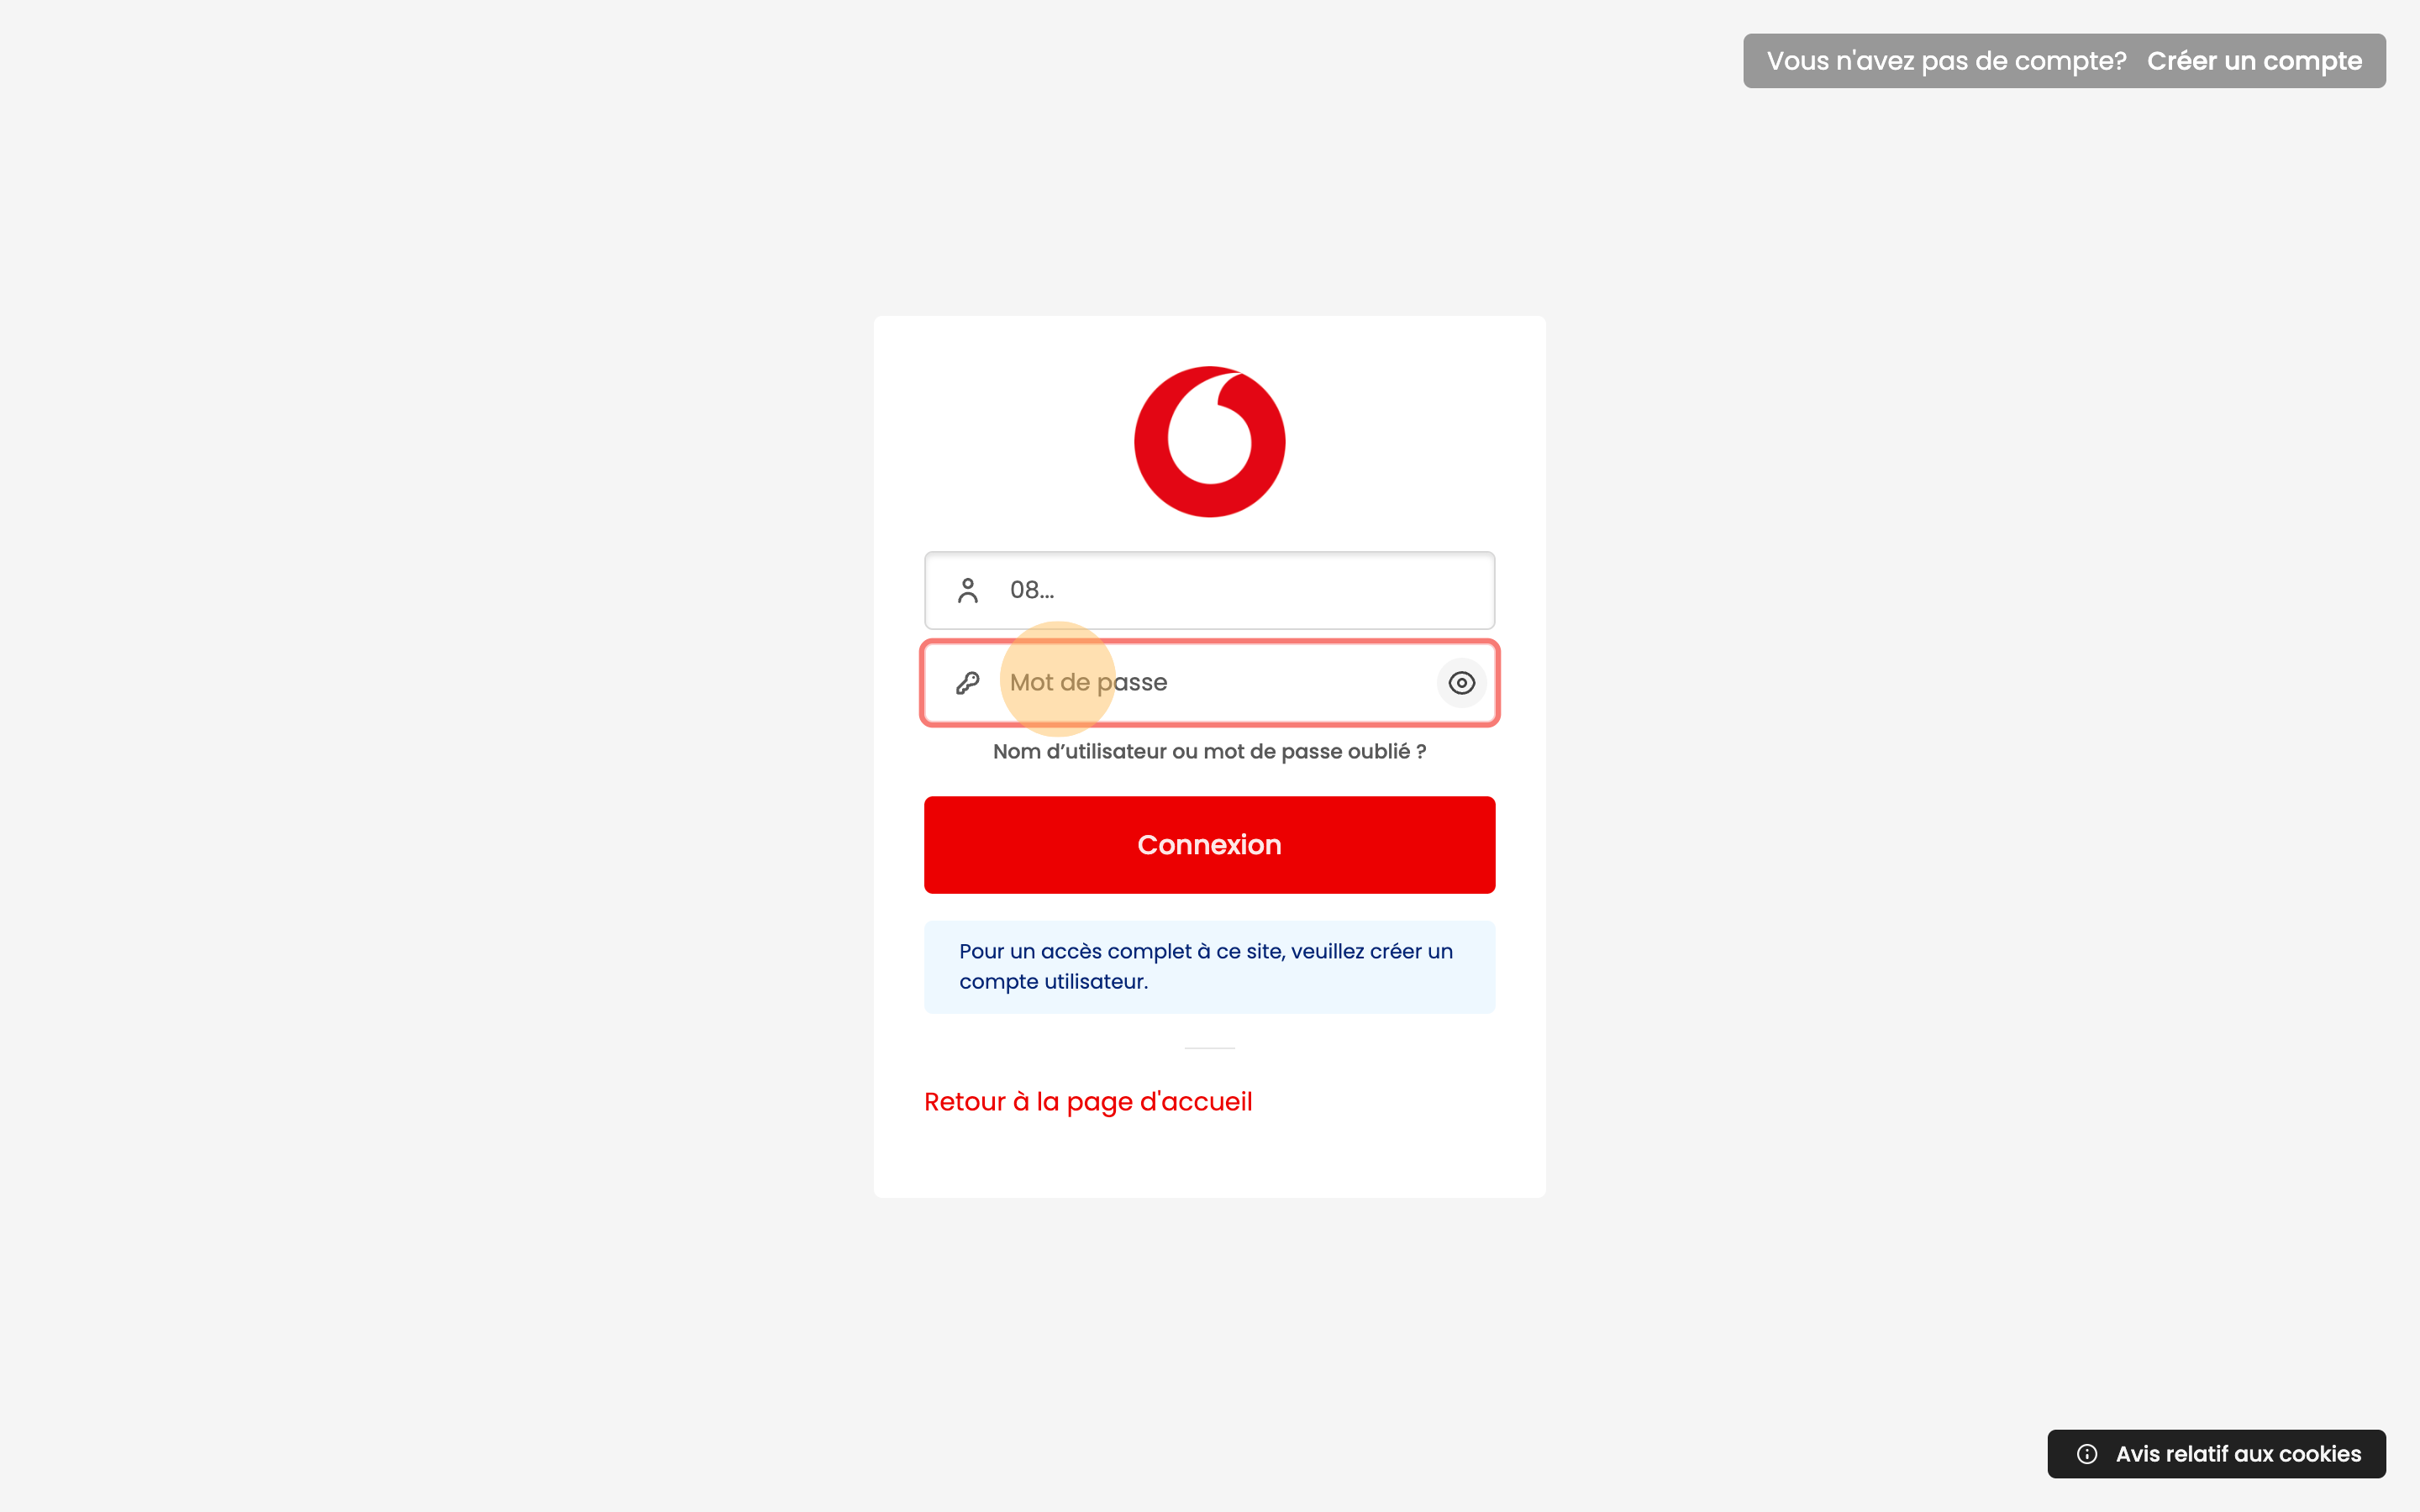Screen dimensions: 2420x1512
Task: Click the Vous n'avez pas de compte? text
Action: pos(1946,61)
